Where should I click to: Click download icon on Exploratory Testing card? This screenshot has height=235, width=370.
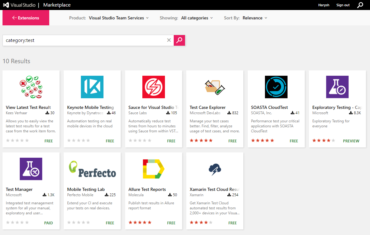(351, 113)
